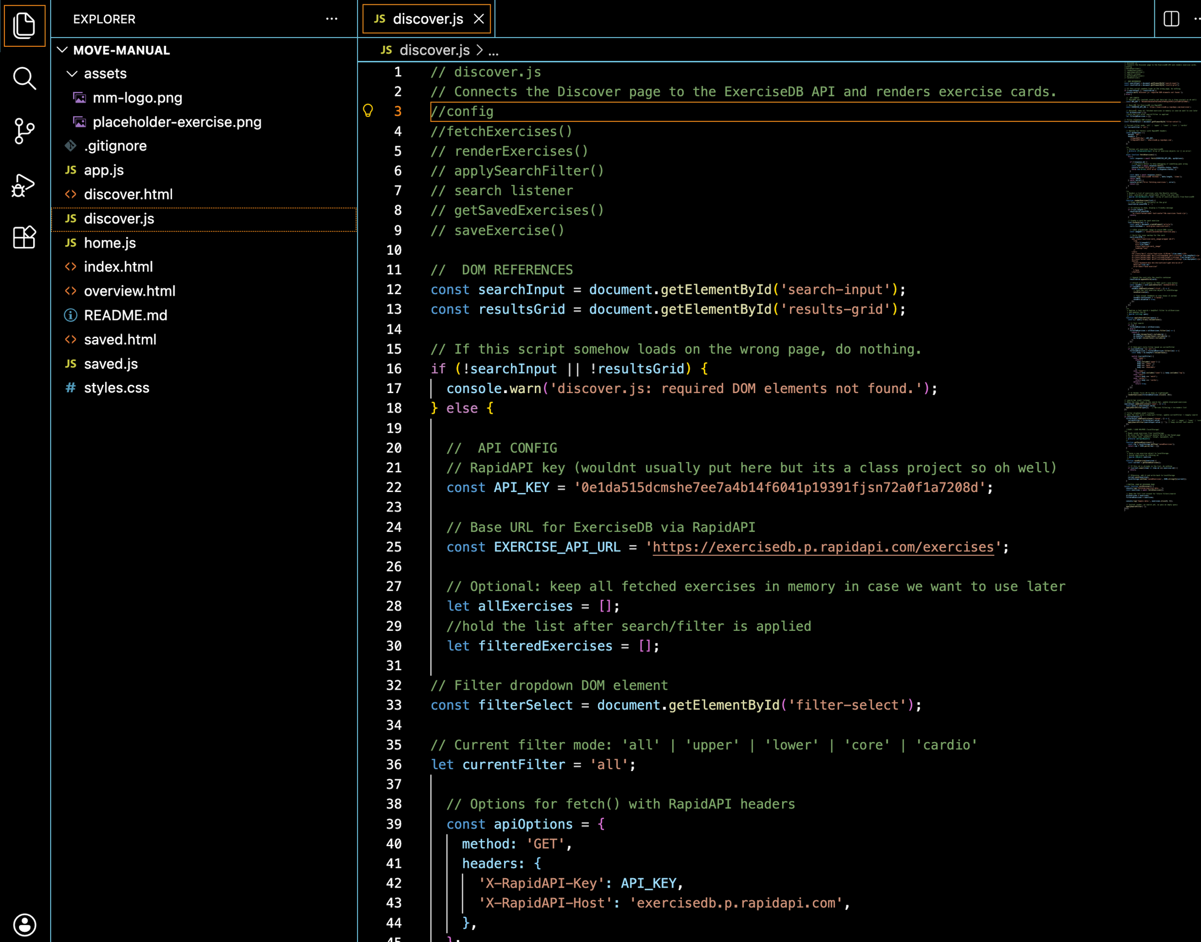Open the ExerciseDB RapidAPI URL link
The image size is (1201, 942).
tap(822, 546)
